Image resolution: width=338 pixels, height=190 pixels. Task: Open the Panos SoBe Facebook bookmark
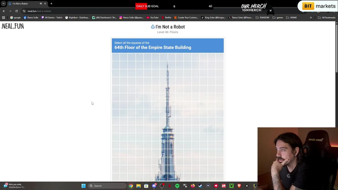31,18
